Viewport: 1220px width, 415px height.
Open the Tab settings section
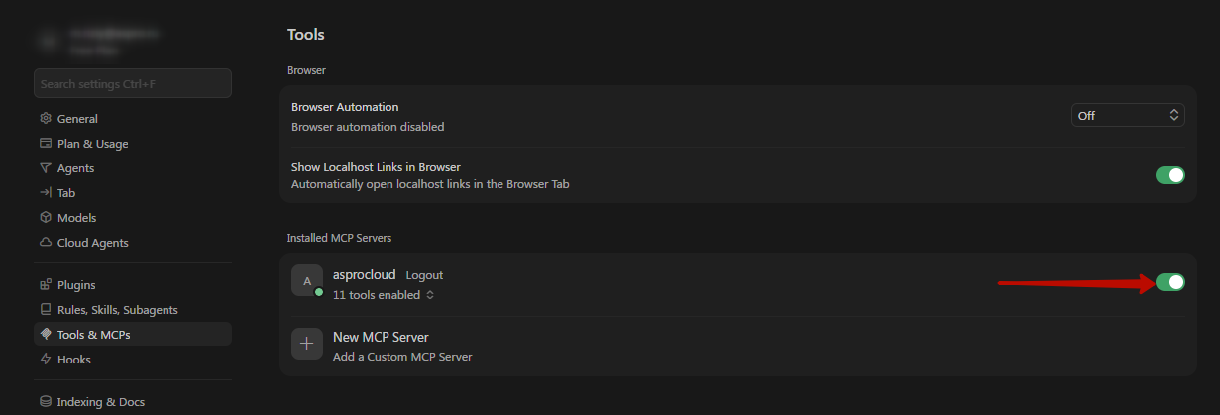tap(66, 193)
